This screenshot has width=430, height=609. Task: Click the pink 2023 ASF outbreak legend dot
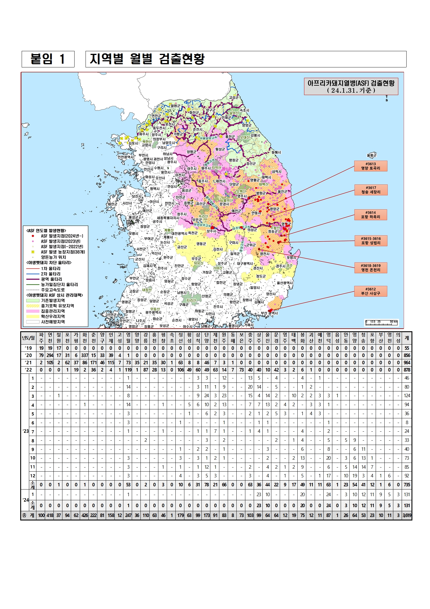33,241
